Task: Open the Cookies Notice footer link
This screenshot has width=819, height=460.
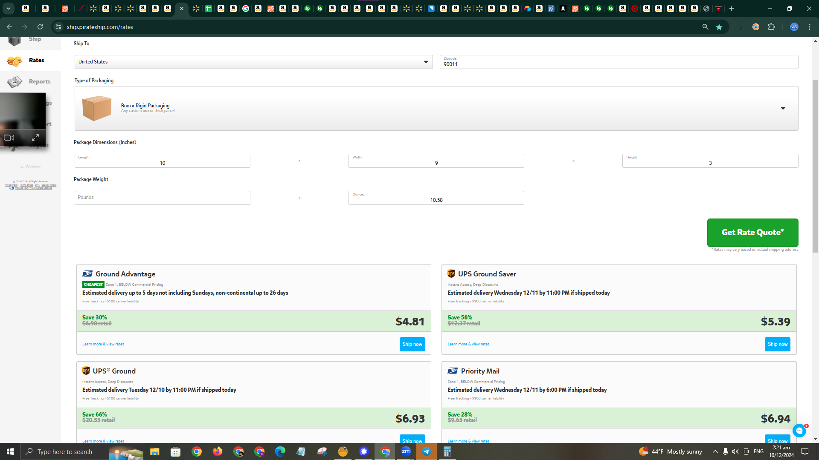Action: tap(49, 185)
